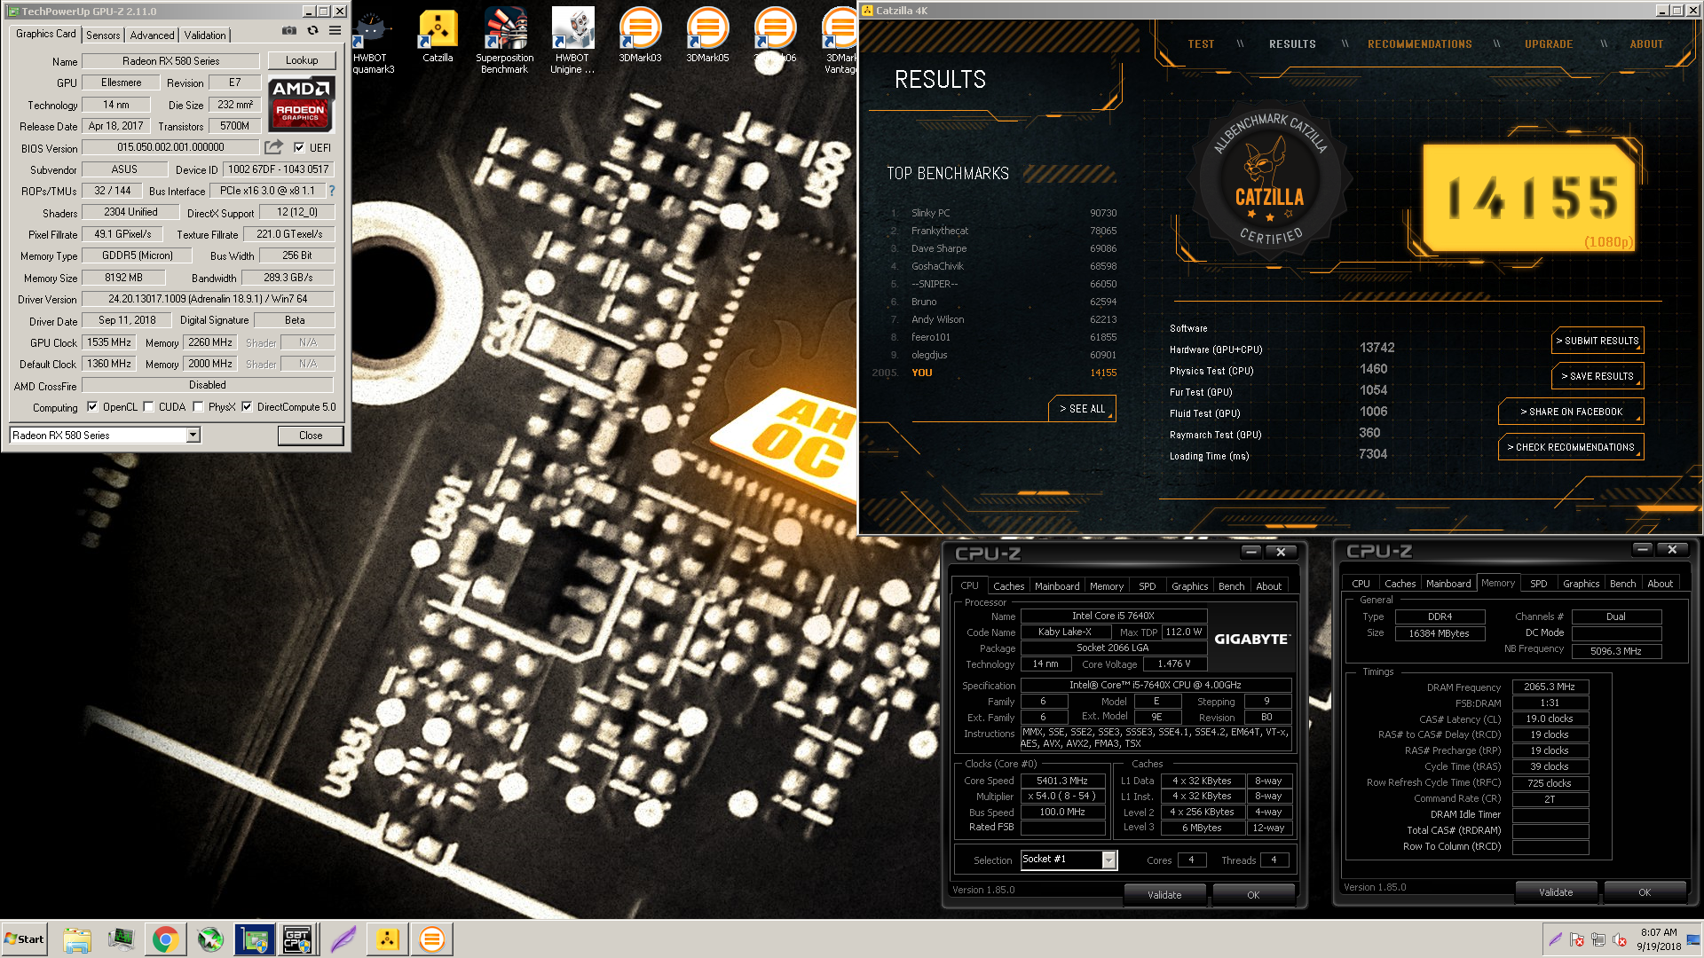This screenshot has height=958, width=1704.
Task: Open system monitor icon on taskbar
Action: point(121,939)
